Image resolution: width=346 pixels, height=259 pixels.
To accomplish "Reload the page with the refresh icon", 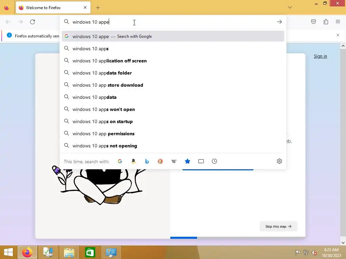I will 32,22.
